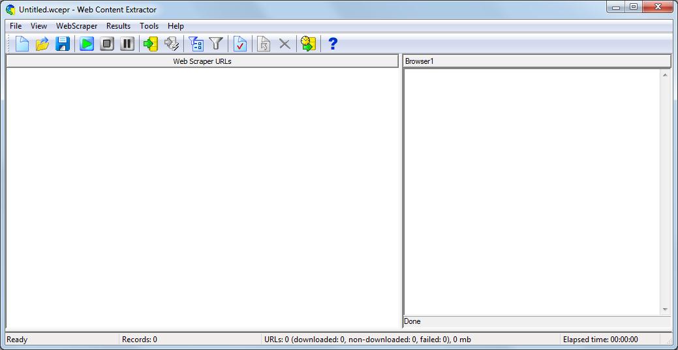Click the Elapsed time status entry
This screenshot has width=678, height=350.
pyautogui.click(x=600, y=340)
